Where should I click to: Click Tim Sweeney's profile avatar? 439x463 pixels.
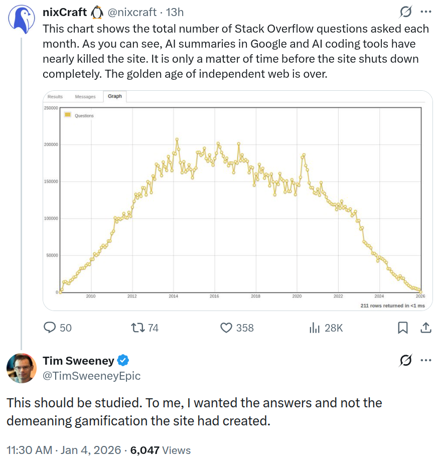22,368
